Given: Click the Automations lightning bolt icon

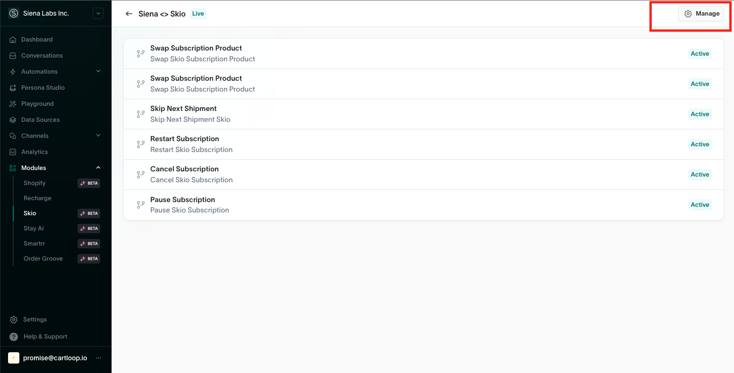Looking at the screenshot, I should (x=13, y=72).
